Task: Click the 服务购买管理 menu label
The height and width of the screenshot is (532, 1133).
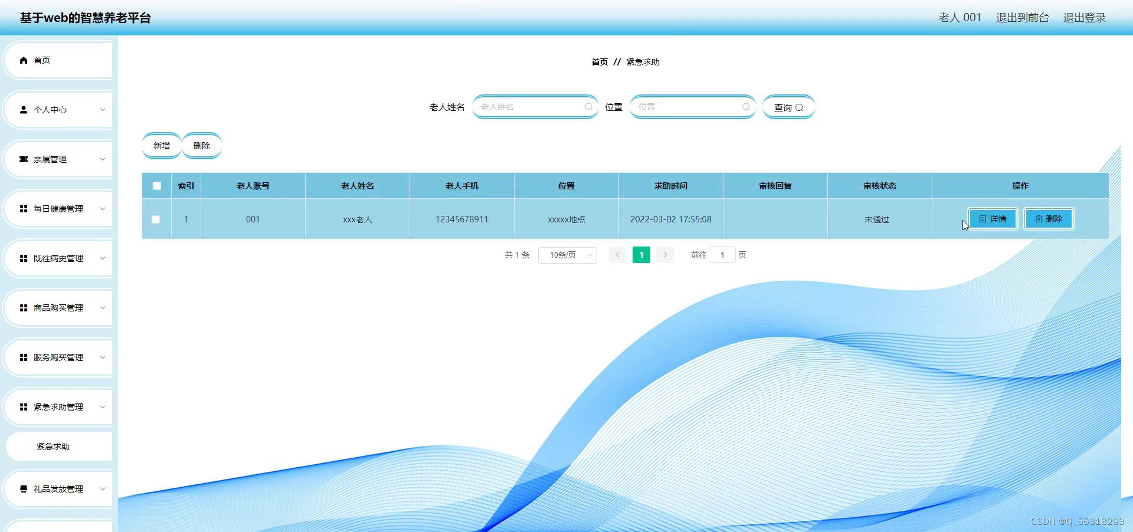Action: (x=58, y=357)
